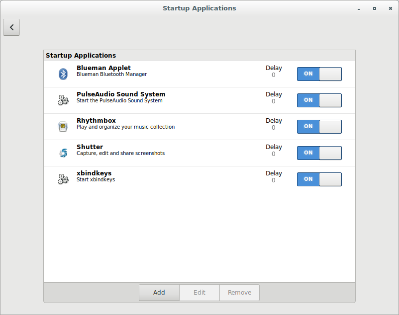Image resolution: width=399 pixels, height=315 pixels.
Task: Turn off the Shutter startup toggle
Action: (319, 153)
